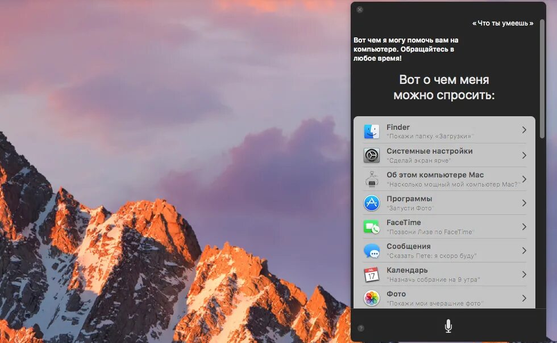The height and width of the screenshot is (343, 557).
Task: Select the Сообщения title
Action: (409, 246)
